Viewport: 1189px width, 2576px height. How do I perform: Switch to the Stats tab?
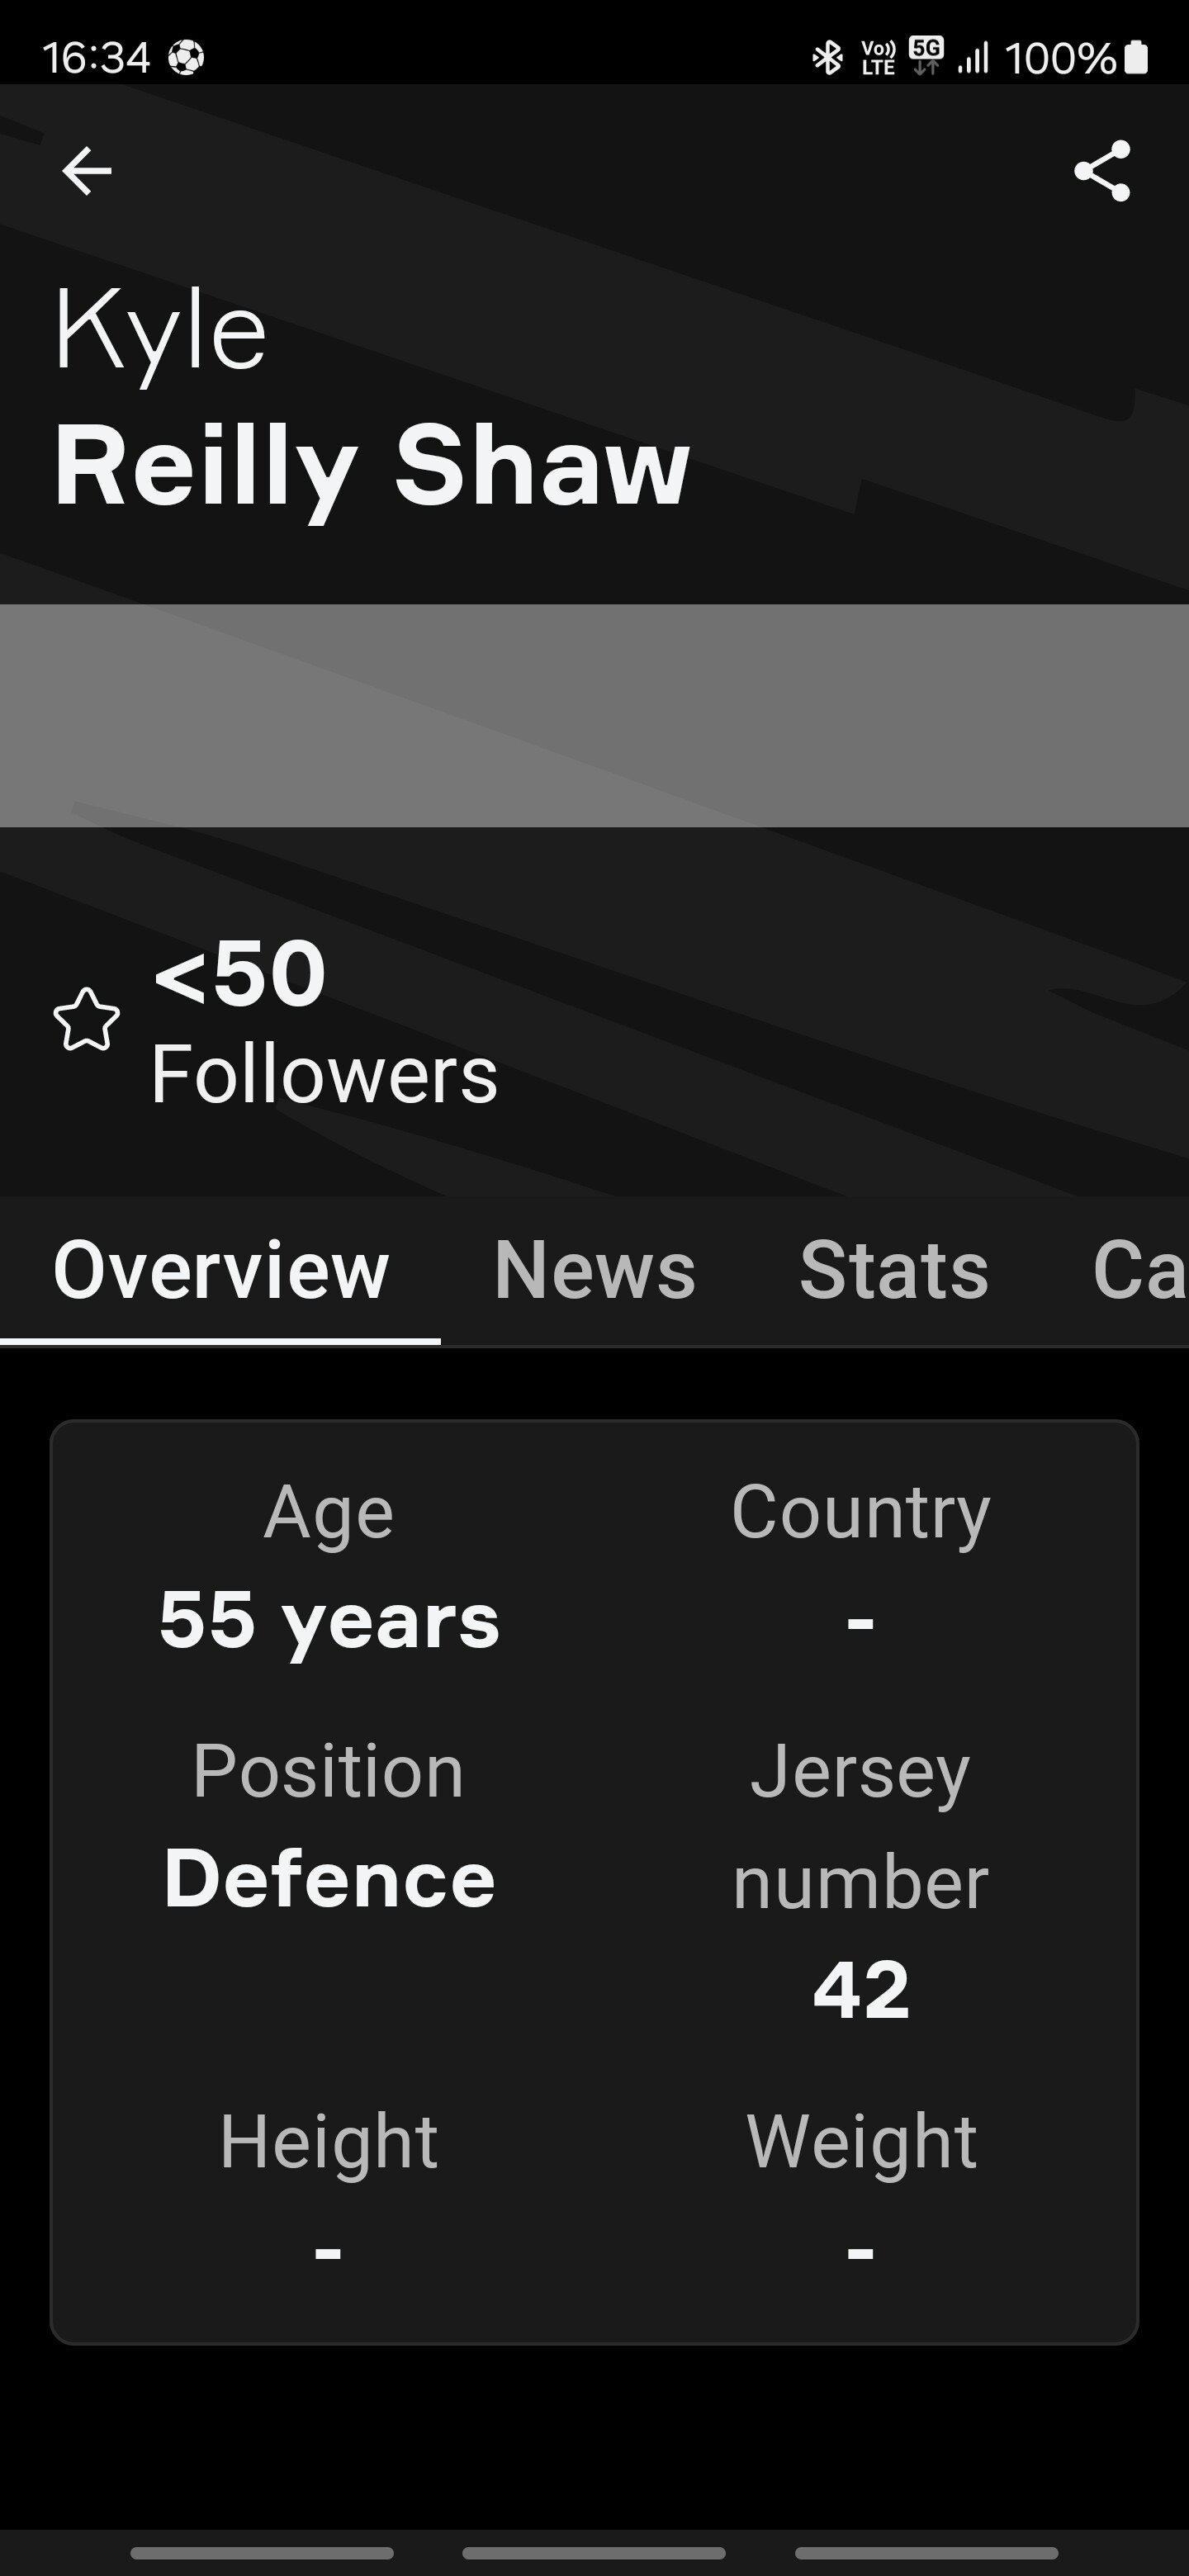[894, 1270]
